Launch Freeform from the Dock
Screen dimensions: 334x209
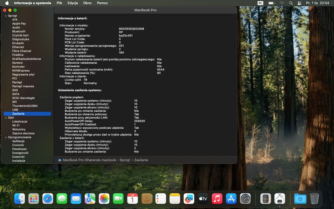[x=189, y=199]
